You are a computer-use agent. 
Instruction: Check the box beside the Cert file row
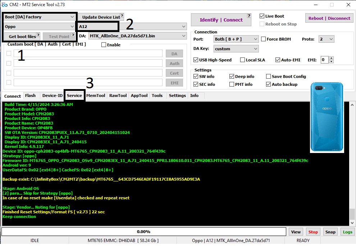click(x=9, y=73)
